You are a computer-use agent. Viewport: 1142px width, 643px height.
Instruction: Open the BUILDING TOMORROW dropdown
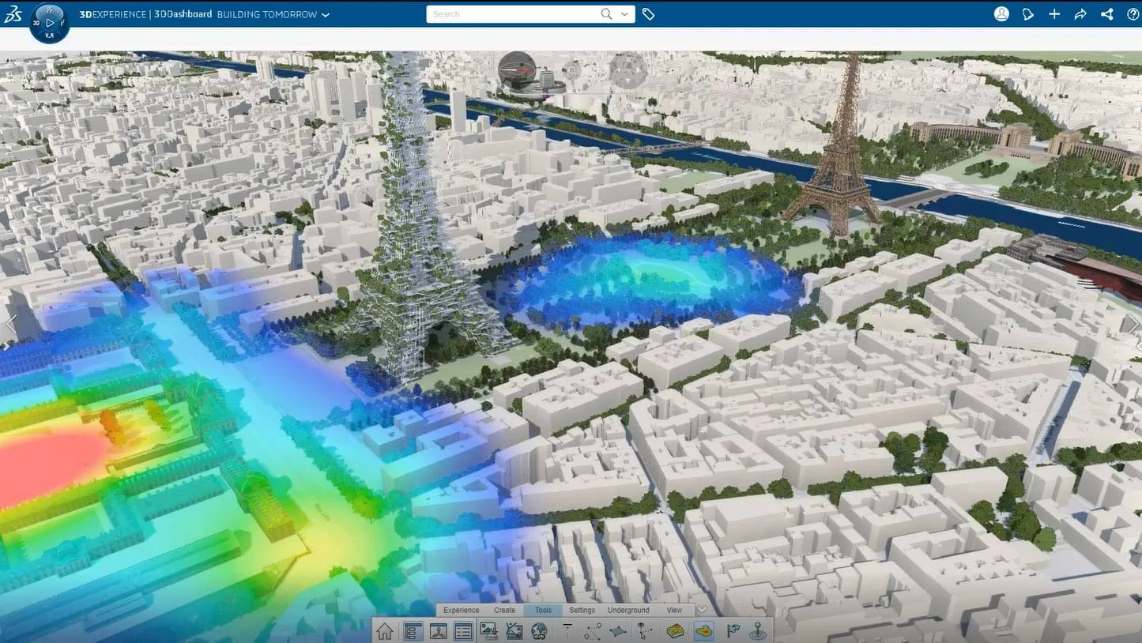(326, 13)
